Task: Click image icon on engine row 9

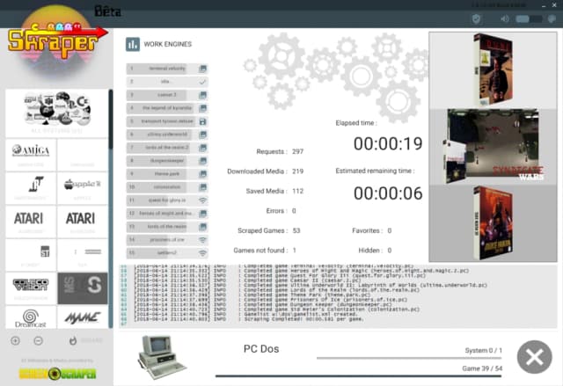Action: point(202,174)
